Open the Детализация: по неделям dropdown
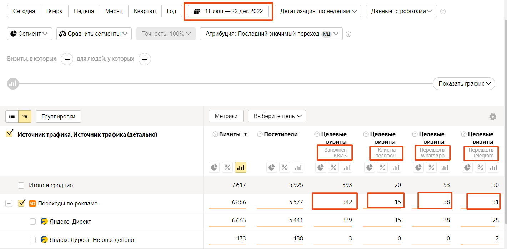This screenshot has height=249, width=507. point(318,11)
